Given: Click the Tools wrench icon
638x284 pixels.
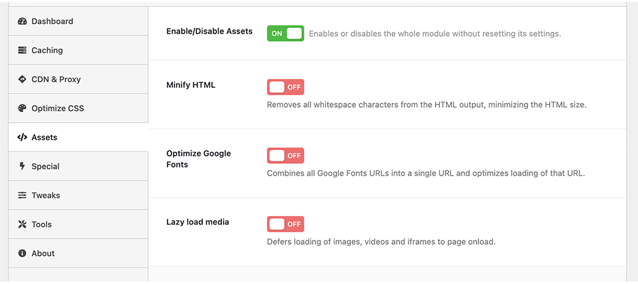Looking at the screenshot, I should coord(22,224).
